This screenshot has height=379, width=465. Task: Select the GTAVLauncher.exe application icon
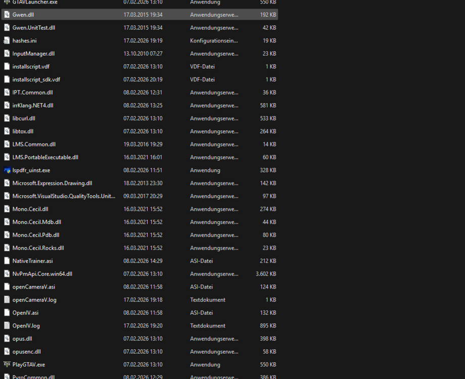(x=7, y=3)
